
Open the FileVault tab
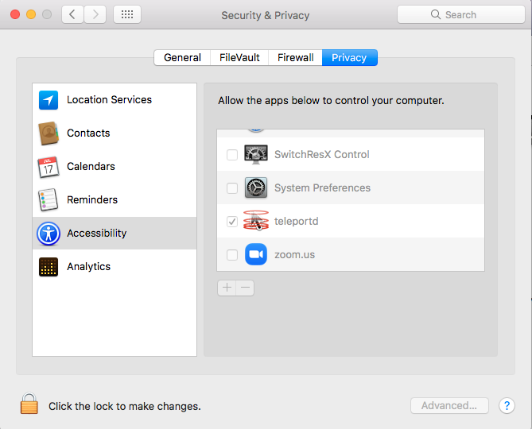(239, 58)
